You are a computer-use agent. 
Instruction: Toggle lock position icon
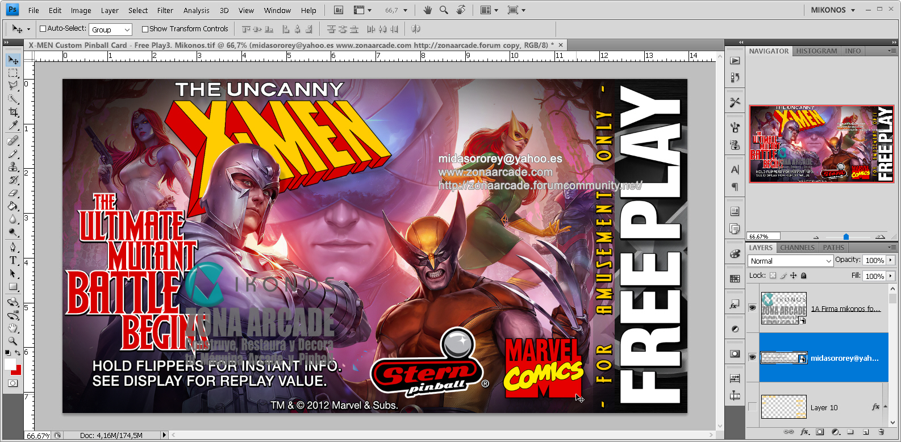coord(794,276)
